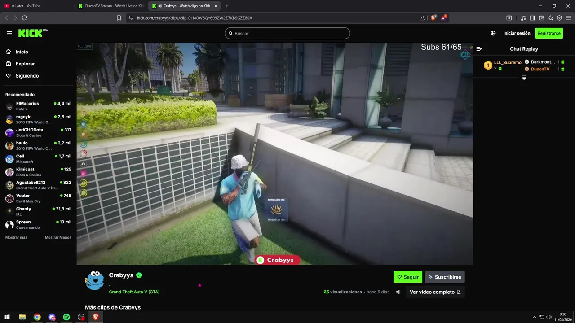The height and width of the screenshot is (323, 575).
Task: Open rageylo recommended channel
Action: click(x=38, y=119)
